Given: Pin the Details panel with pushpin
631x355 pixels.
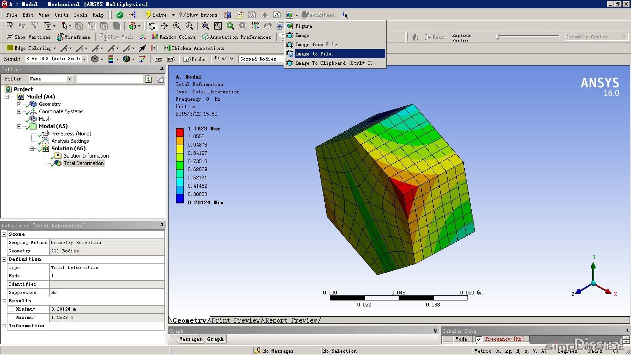Looking at the screenshot, I should coord(162,226).
